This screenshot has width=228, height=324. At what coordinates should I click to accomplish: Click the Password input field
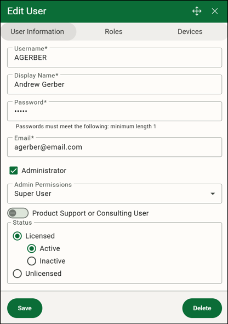[115, 111]
